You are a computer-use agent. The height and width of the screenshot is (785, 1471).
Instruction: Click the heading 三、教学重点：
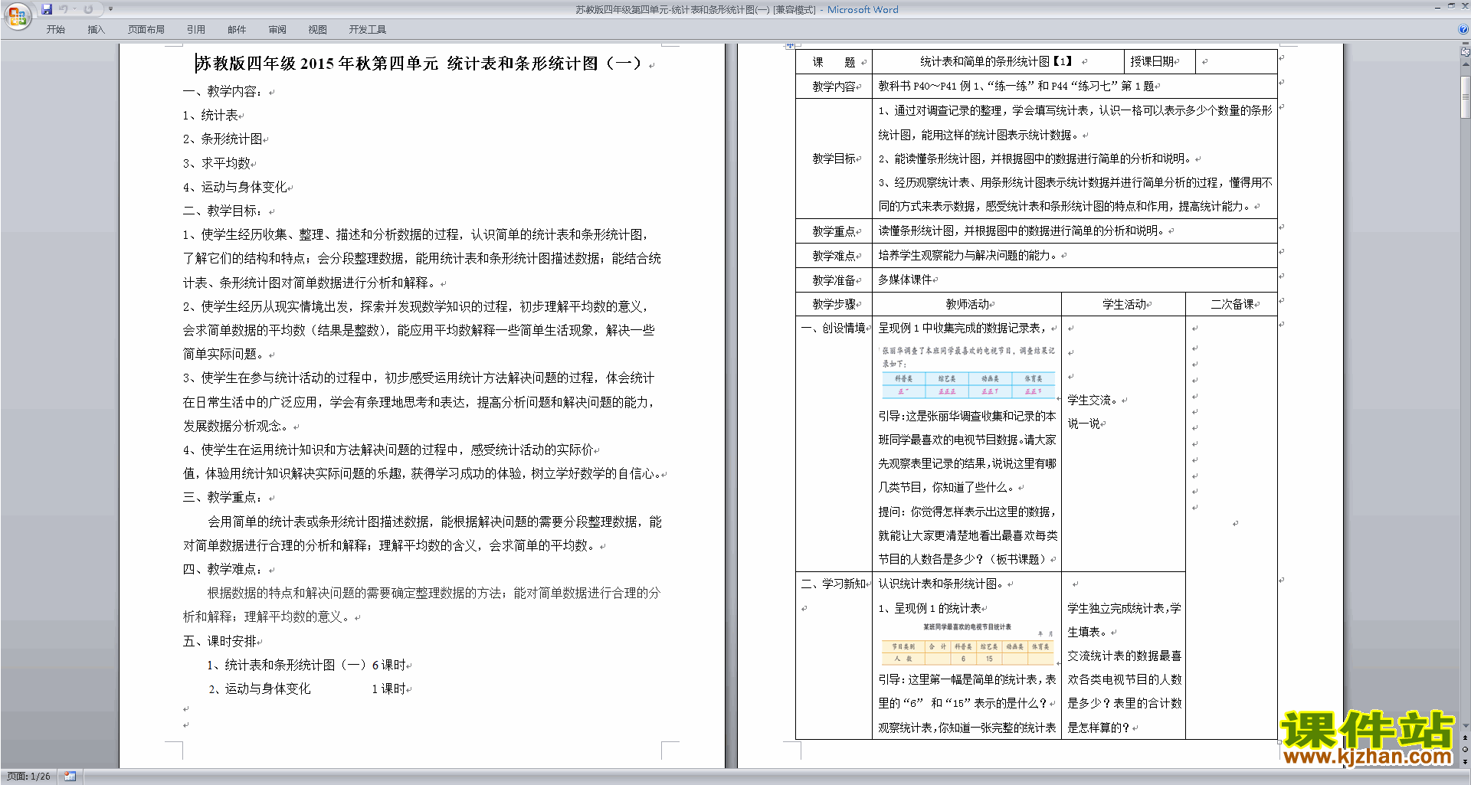(x=222, y=497)
